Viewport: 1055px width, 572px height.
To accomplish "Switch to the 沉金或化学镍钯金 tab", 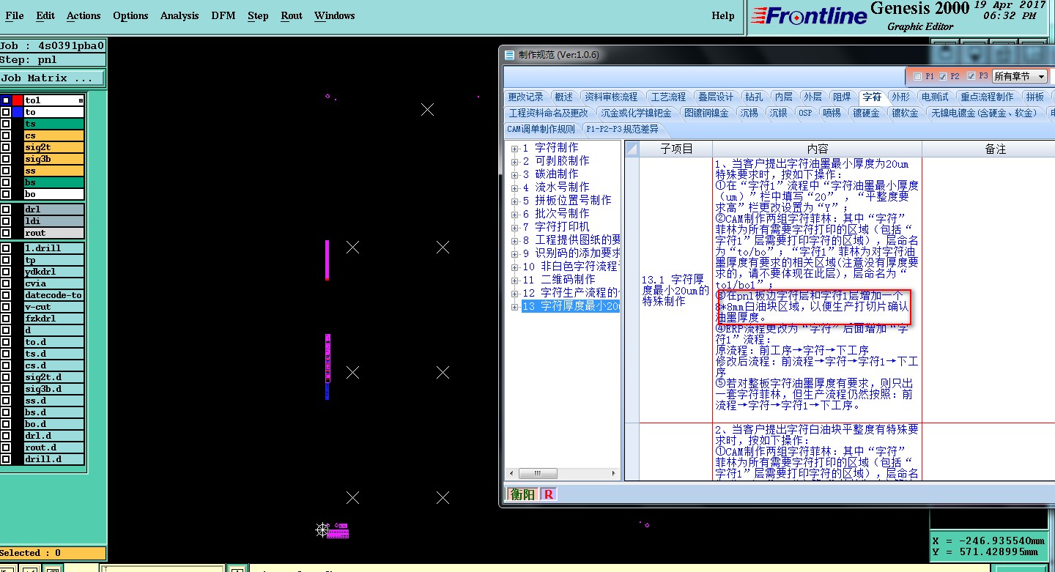I will coord(636,113).
